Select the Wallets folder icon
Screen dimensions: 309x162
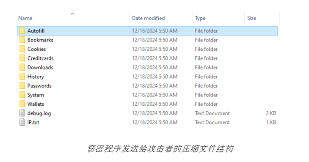[22, 104]
